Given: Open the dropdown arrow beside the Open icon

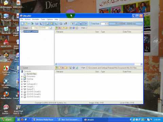Looking at the screenshot, I should pyautogui.click(x=29, y=24).
